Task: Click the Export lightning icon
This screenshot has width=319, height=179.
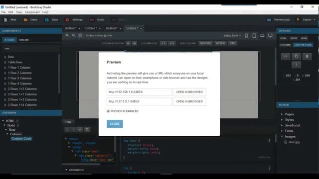Action: tap(298, 20)
